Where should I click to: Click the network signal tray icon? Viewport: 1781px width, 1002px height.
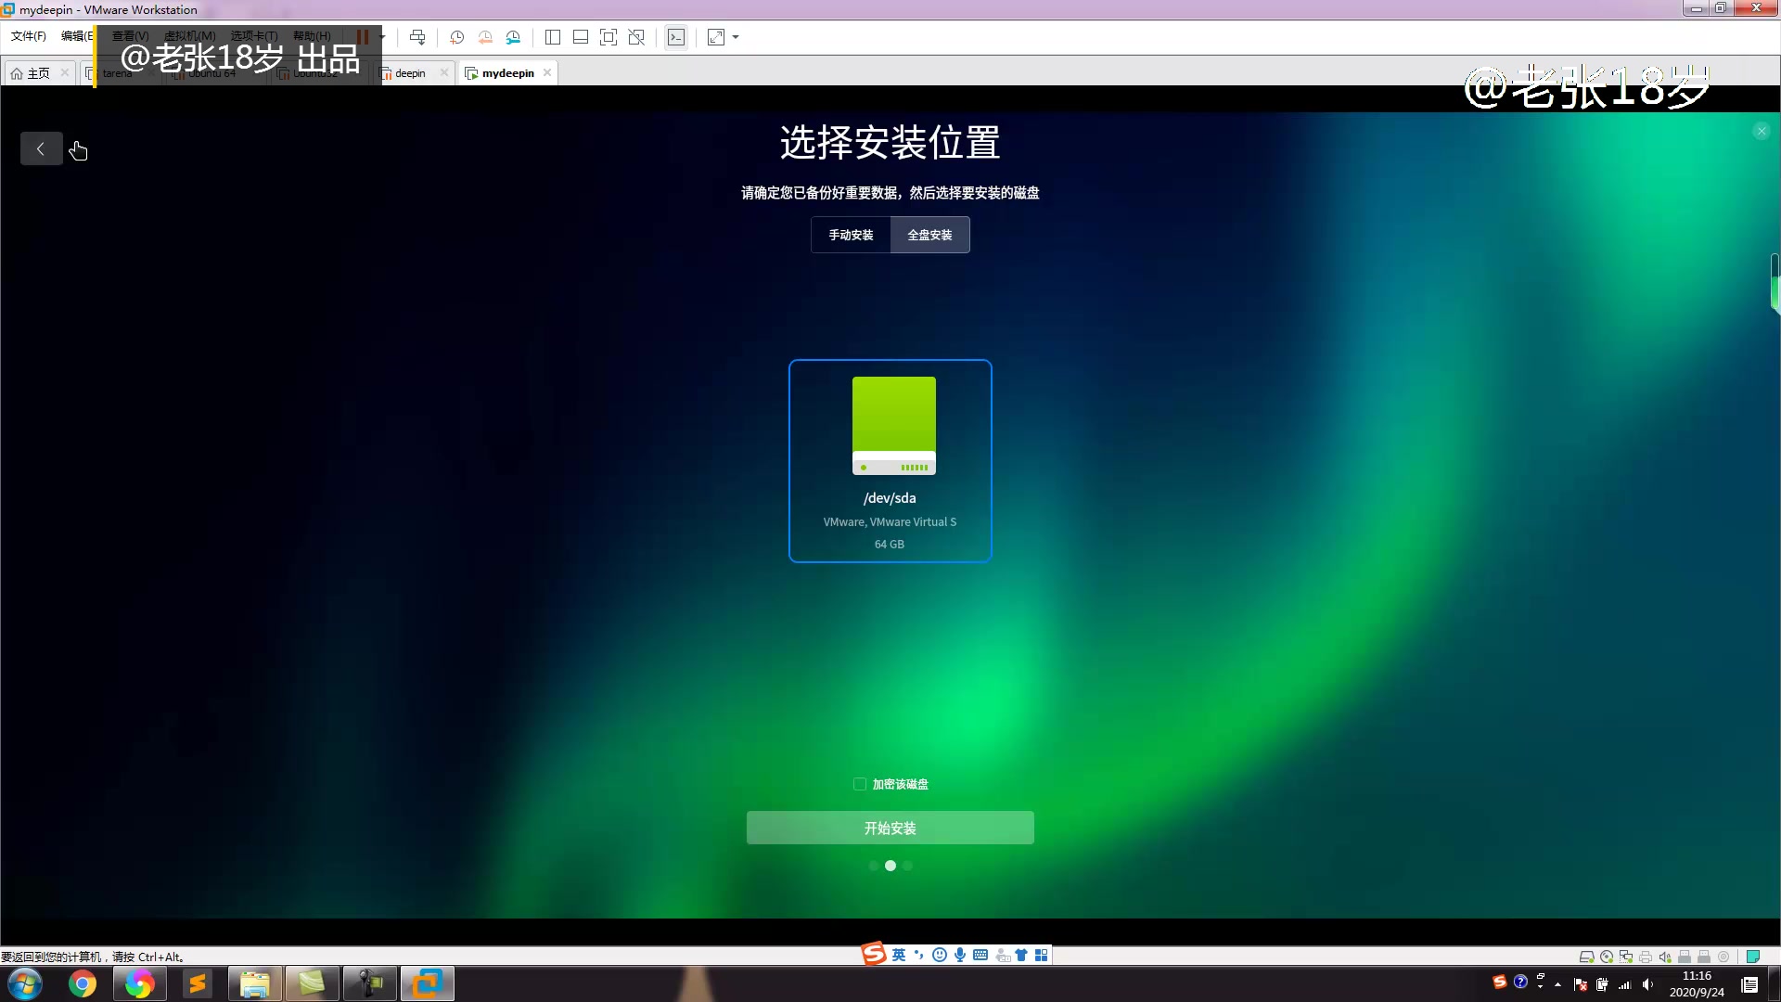point(1625,984)
